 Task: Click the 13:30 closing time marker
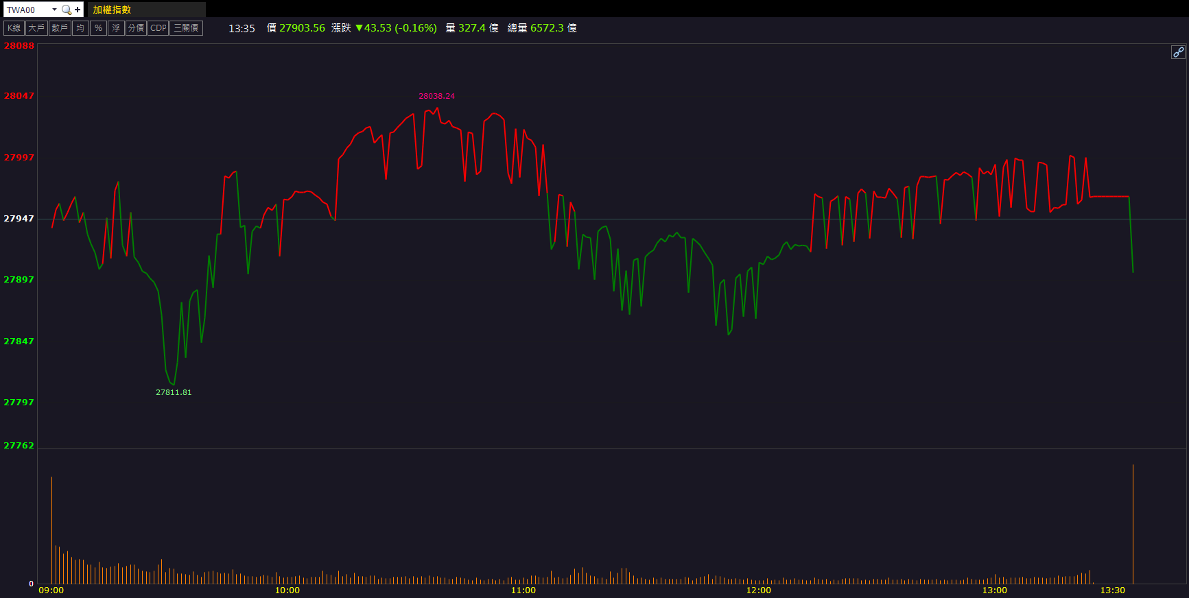(1112, 590)
